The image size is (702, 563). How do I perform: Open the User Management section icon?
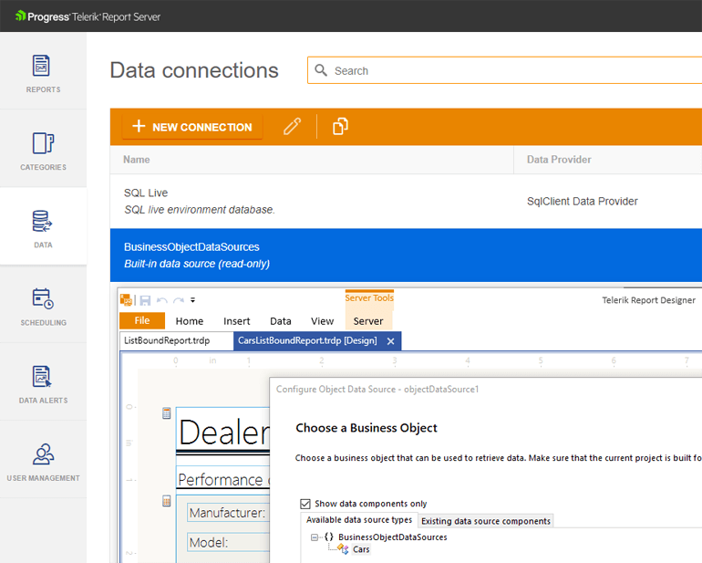[x=44, y=454]
